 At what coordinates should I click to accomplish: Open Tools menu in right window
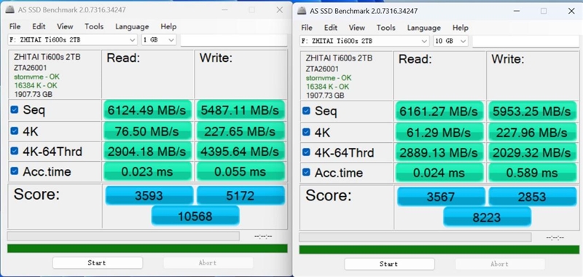click(x=386, y=28)
